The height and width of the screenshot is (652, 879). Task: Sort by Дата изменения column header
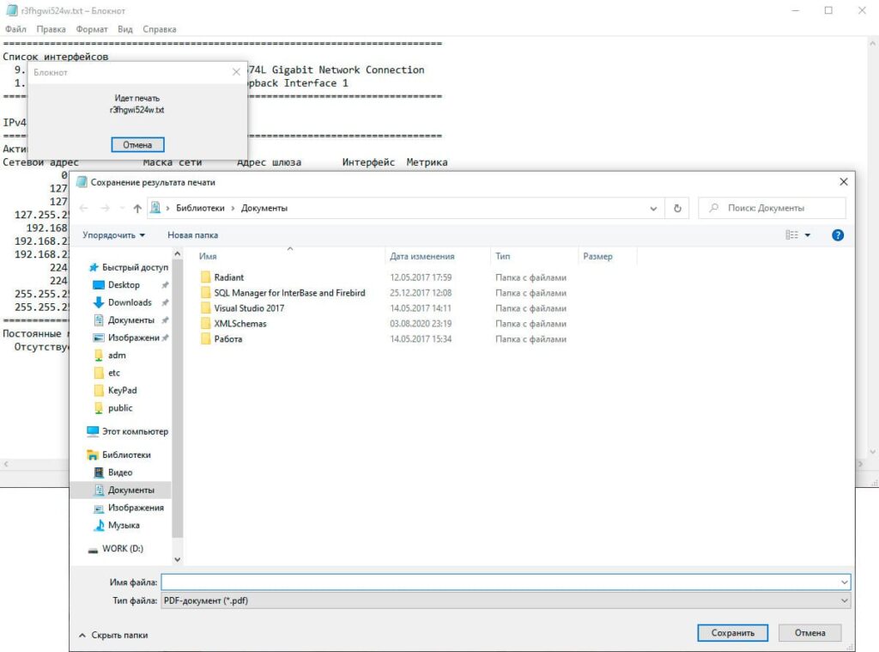coord(421,256)
